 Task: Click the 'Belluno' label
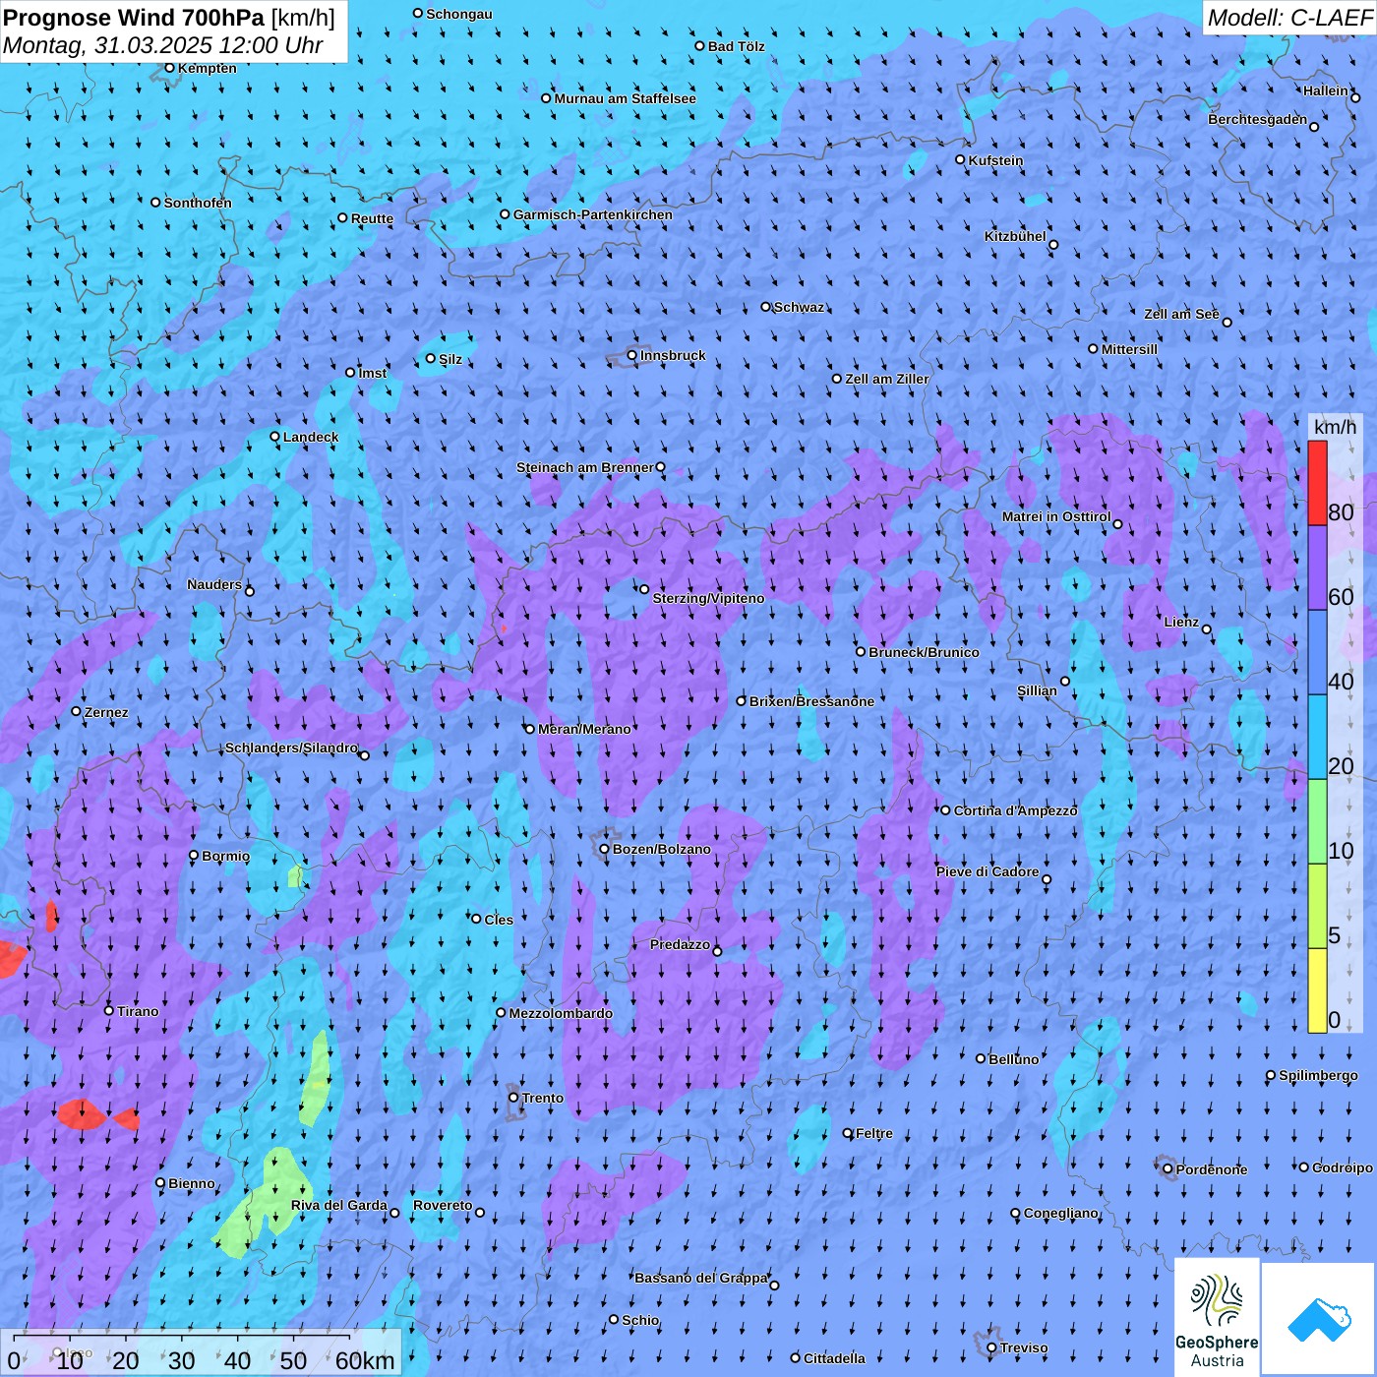(x=1013, y=1059)
